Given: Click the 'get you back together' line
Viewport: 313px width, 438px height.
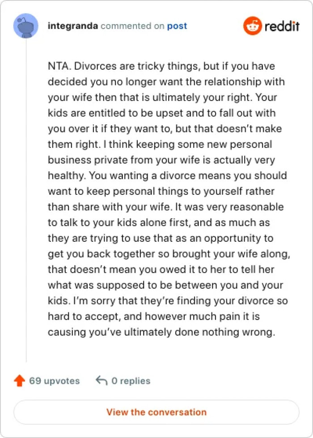Looking at the screenshot, I should (169, 254).
